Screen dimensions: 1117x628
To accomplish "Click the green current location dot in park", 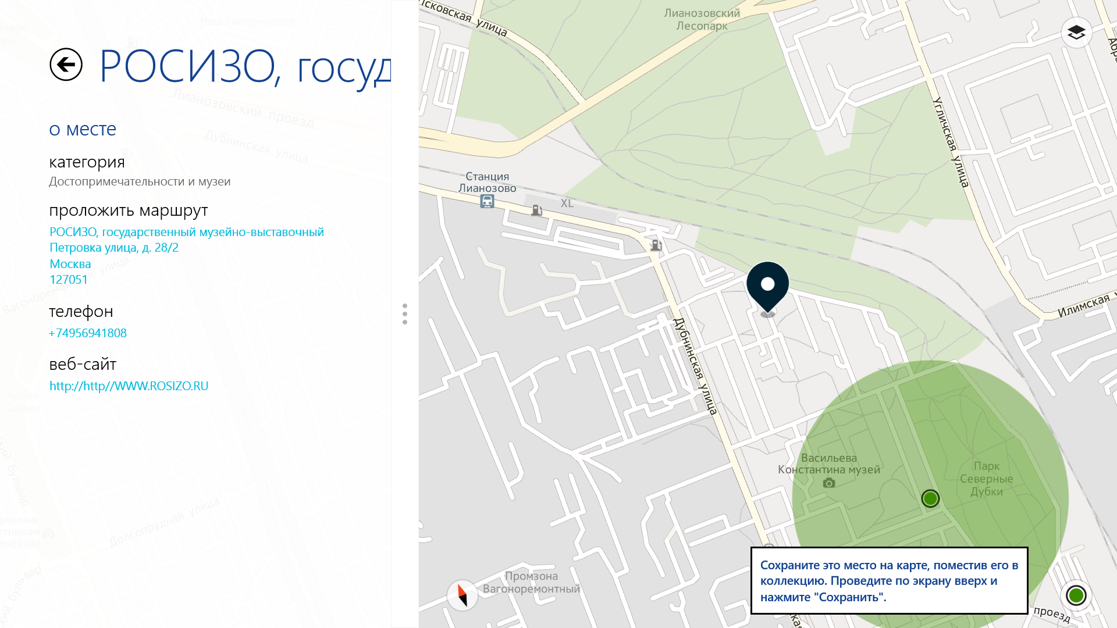I will tap(930, 498).
